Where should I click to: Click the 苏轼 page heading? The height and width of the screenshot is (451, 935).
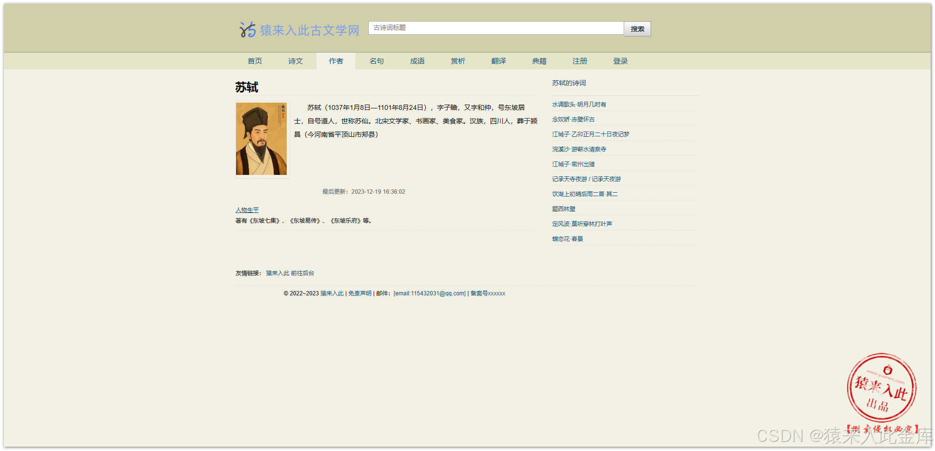click(x=247, y=87)
